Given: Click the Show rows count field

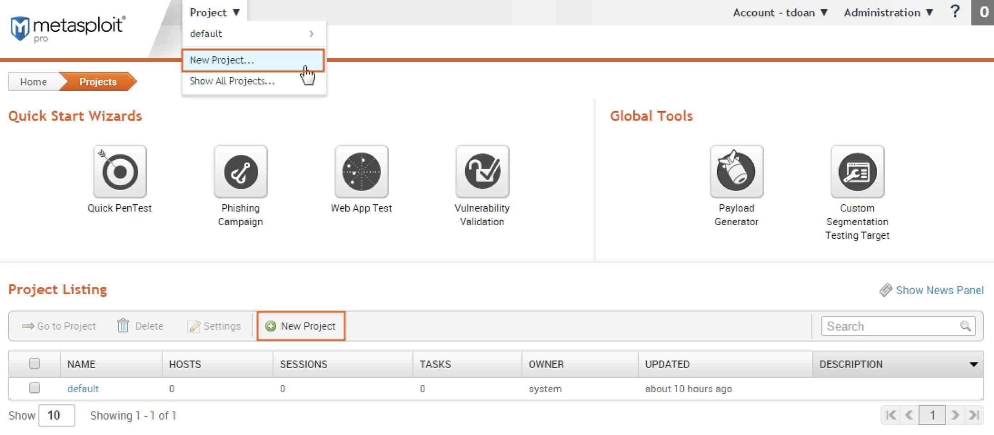Looking at the screenshot, I should coord(57,415).
